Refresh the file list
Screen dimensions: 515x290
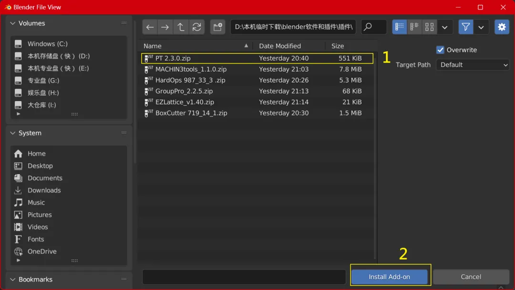click(x=197, y=27)
